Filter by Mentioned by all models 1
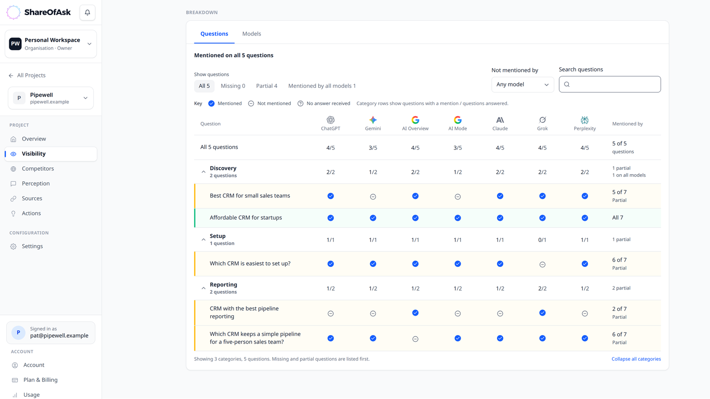Screen dimensions: 710x399 322,86
